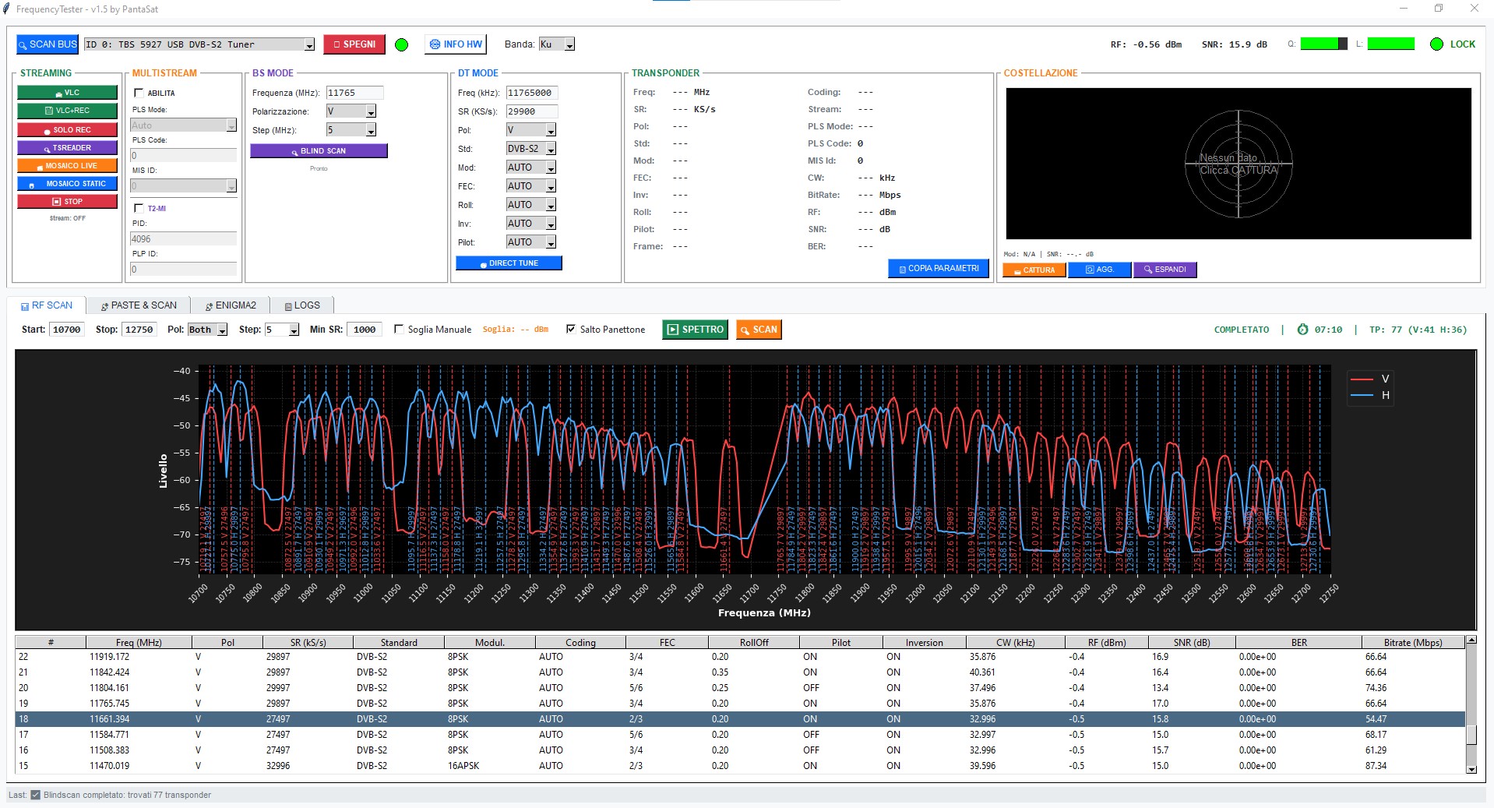Viewport: 1494px width, 808px height.
Task: Select transponder row 11470.019
Action: pyautogui.click(x=740, y=766)
